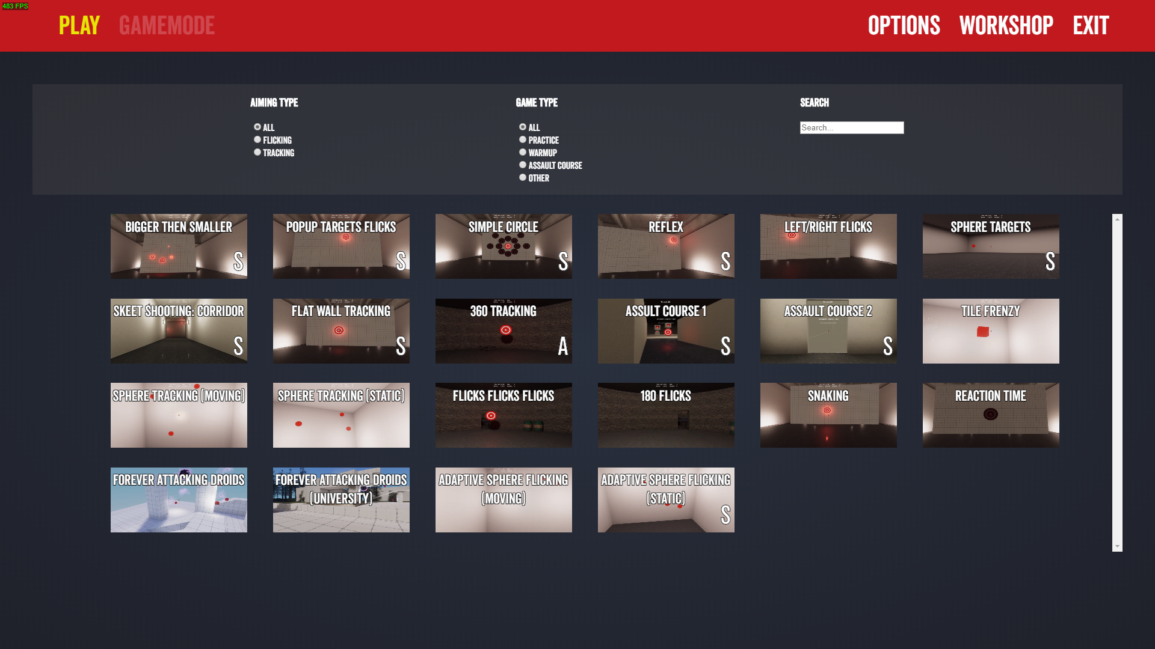Image resolution: width=1155 pixels, height=649 pixels.
Task: Select the Tracking aiming type radio
Action: tap(257, 152)
